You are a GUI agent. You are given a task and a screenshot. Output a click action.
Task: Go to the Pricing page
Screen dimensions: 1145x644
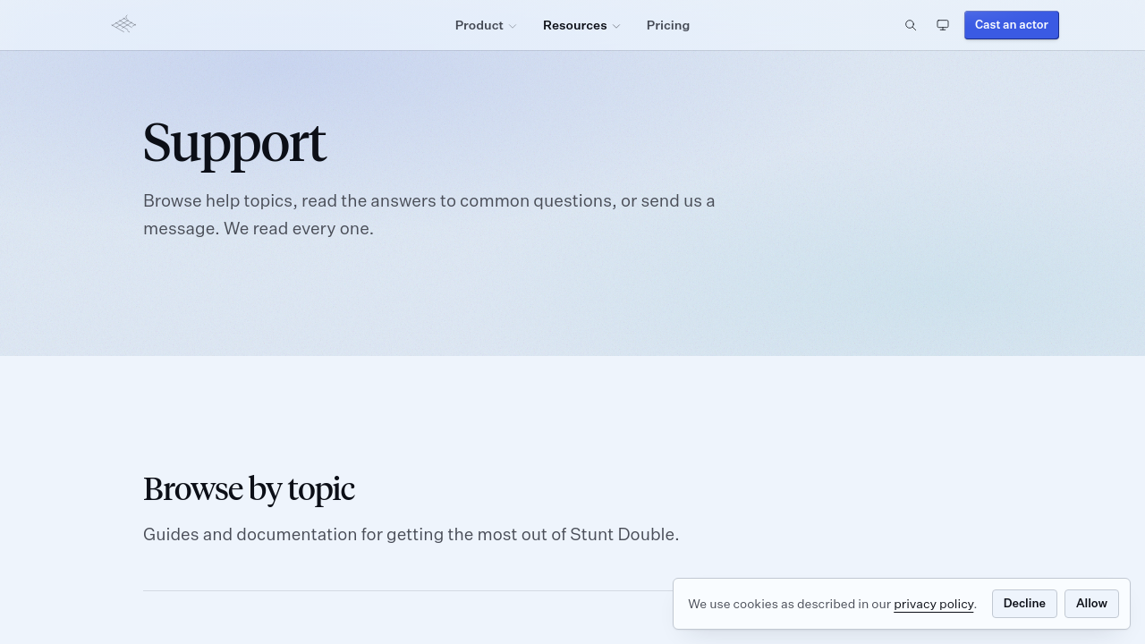(668, 25)
